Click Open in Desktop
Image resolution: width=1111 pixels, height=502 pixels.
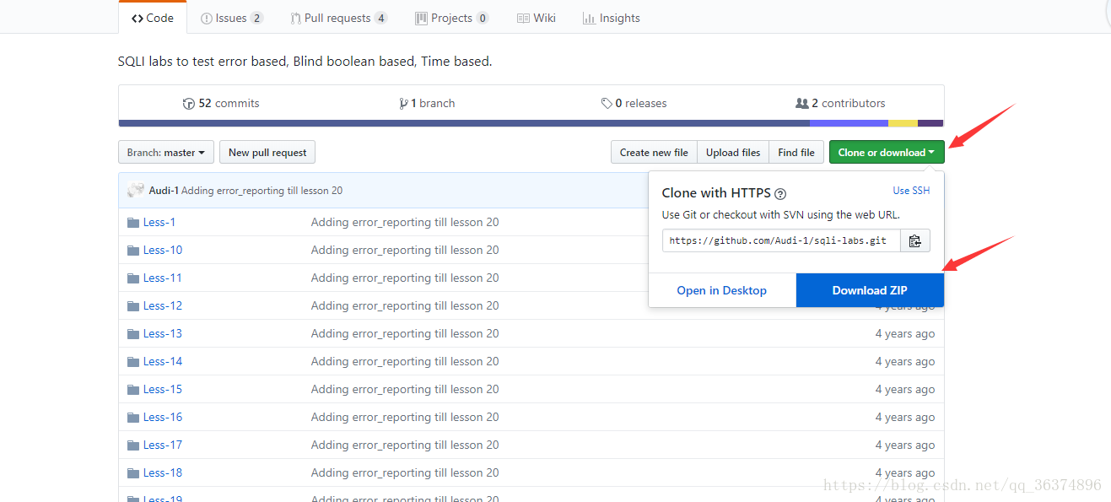tap(722, 290)
